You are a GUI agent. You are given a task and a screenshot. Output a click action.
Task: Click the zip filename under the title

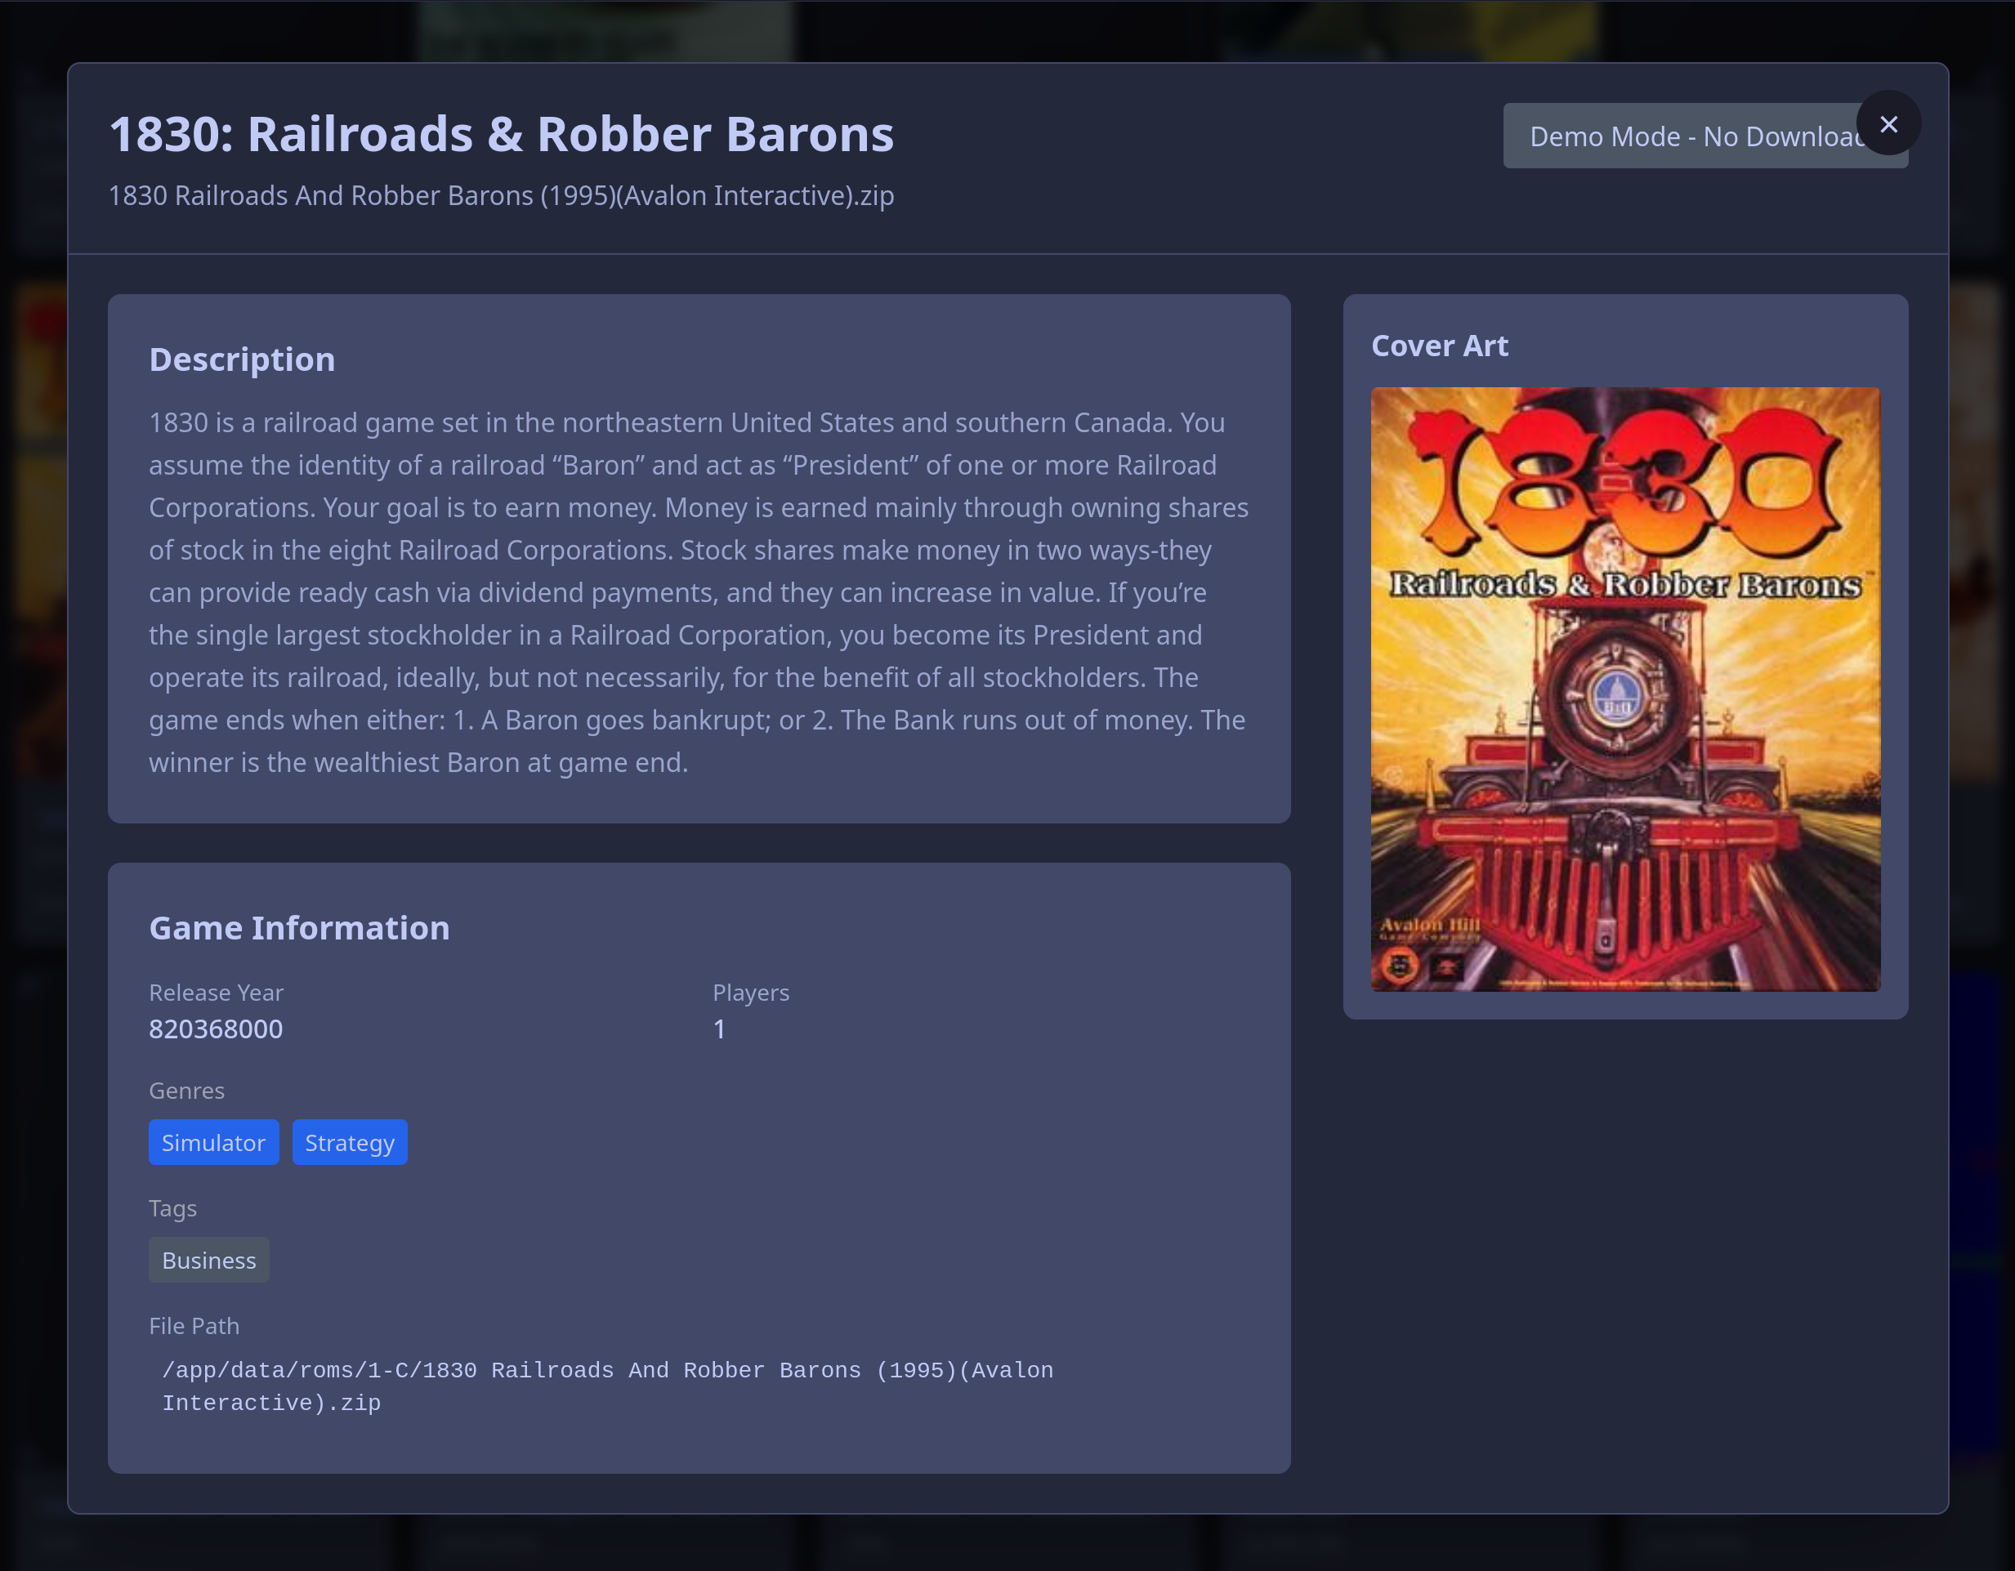pyautogui.click(x=501, y=195)
